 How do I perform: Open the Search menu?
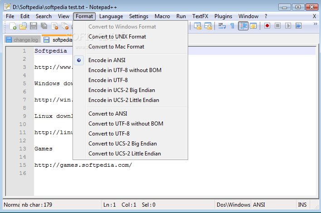pos(44,16)
